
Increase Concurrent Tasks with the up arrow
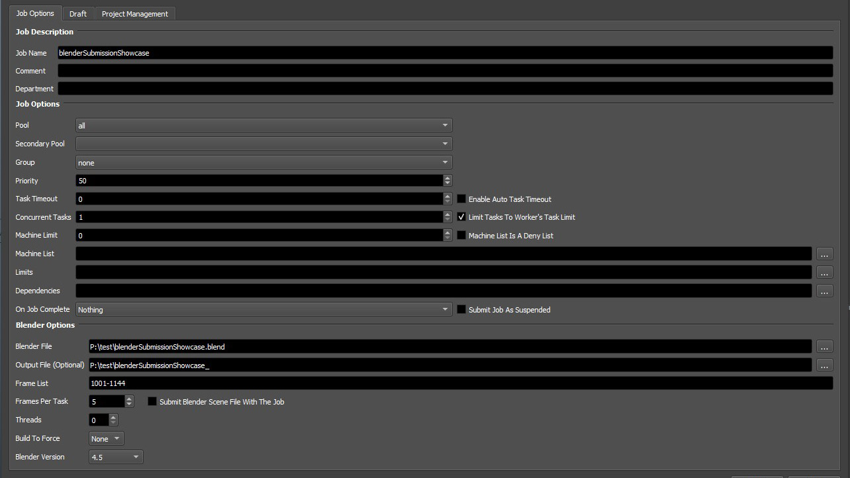[x=448, y=214]
